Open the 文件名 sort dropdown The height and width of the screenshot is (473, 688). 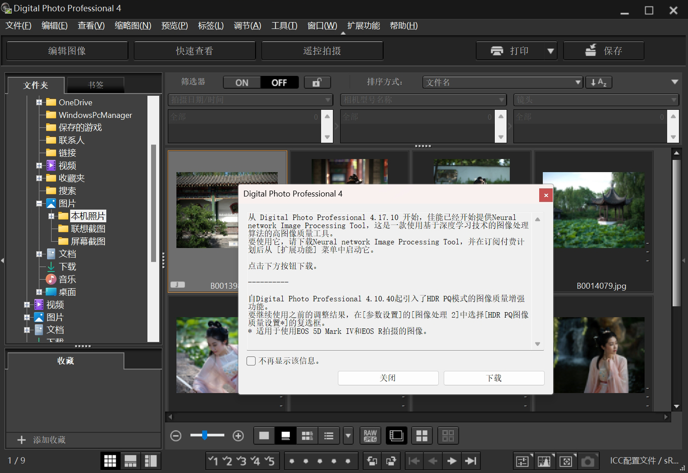click(x=502, y=82)
